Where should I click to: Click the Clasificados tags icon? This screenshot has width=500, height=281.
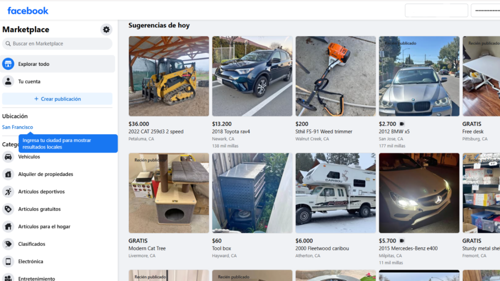click(x=8, y=244)
